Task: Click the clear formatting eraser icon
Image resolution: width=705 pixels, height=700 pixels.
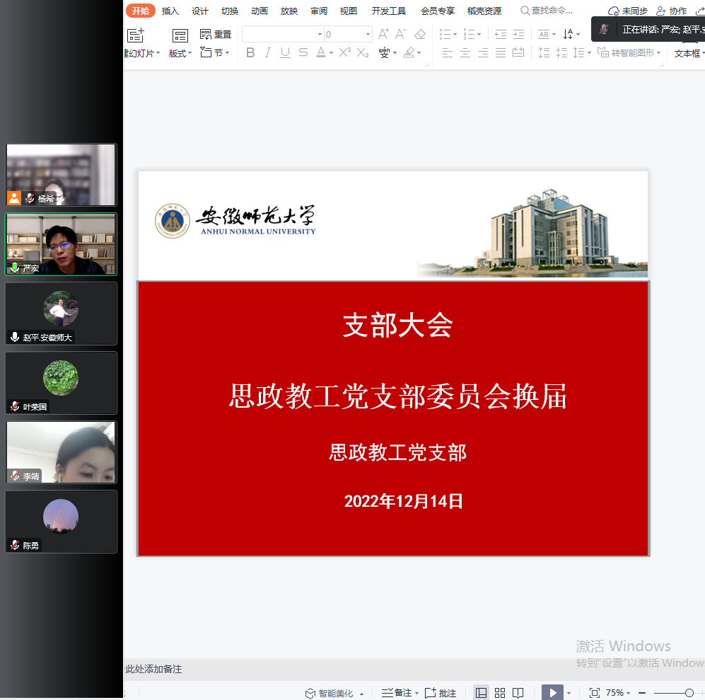Action: click(x=420, y=34)
